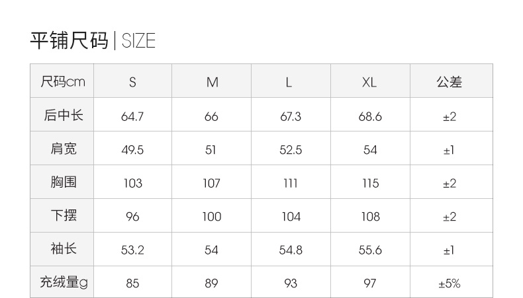Click the 后中长 row label

click(x=64, y=116)
